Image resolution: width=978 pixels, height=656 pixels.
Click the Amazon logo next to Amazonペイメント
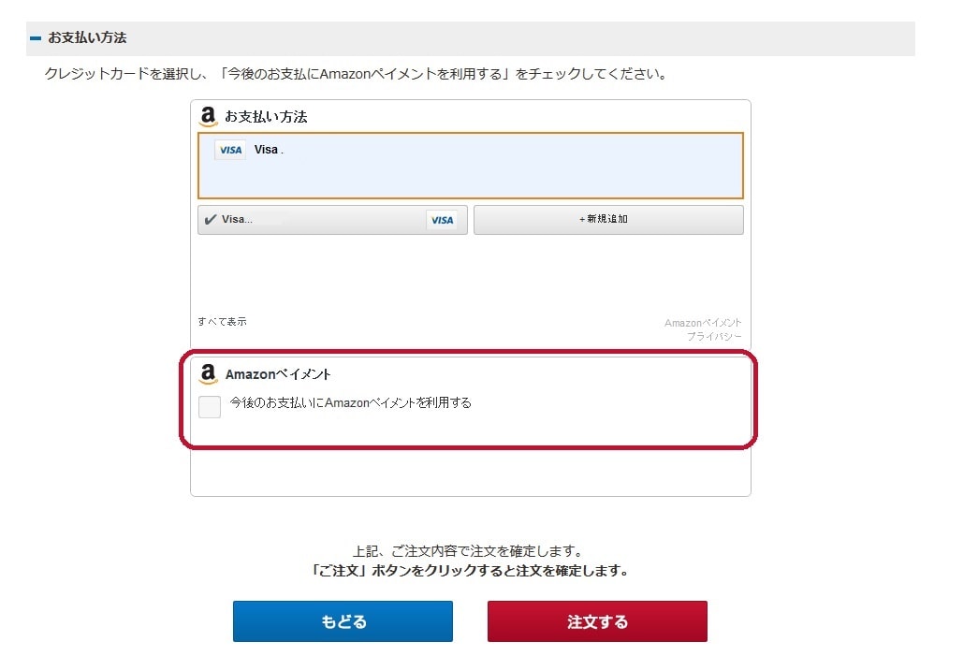click(x=208, y=374)
